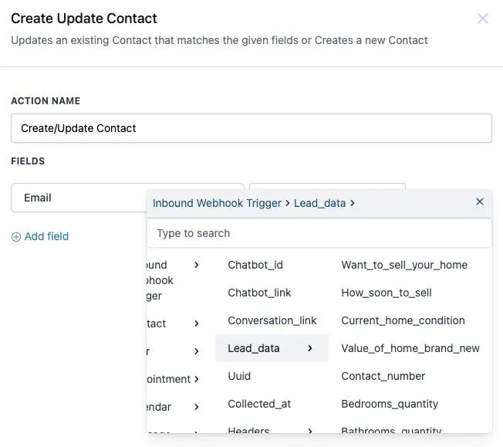This screenshot has height=447, width=503.
Task: Close the Create Update Contact dialog
Action: coord(482,19)
